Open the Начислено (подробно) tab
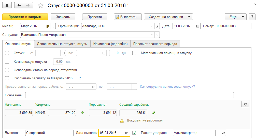The width and height of the screenshot is (256, 138). [110, 44]
